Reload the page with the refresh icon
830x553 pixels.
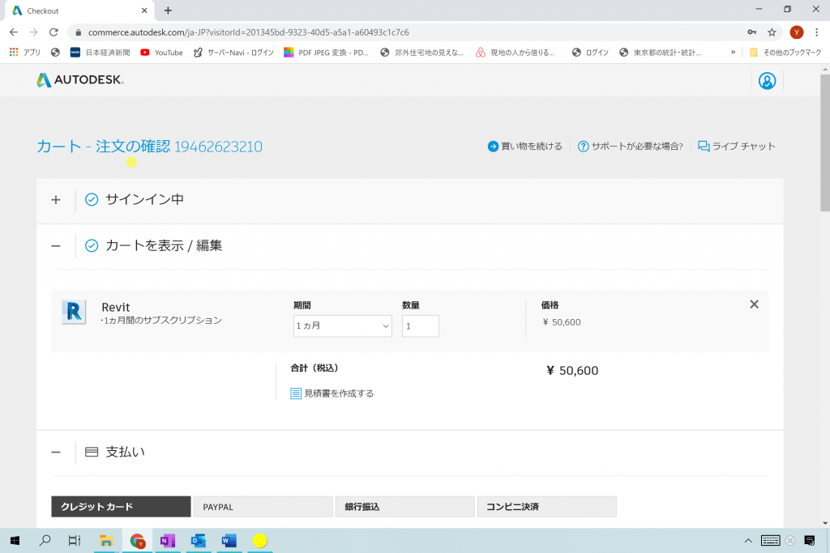tap(53, 34)
